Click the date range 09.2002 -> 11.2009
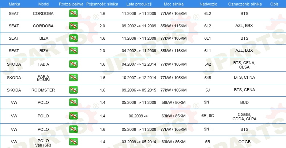The width and height of the screenshot is (286, 148). (139, 26)
